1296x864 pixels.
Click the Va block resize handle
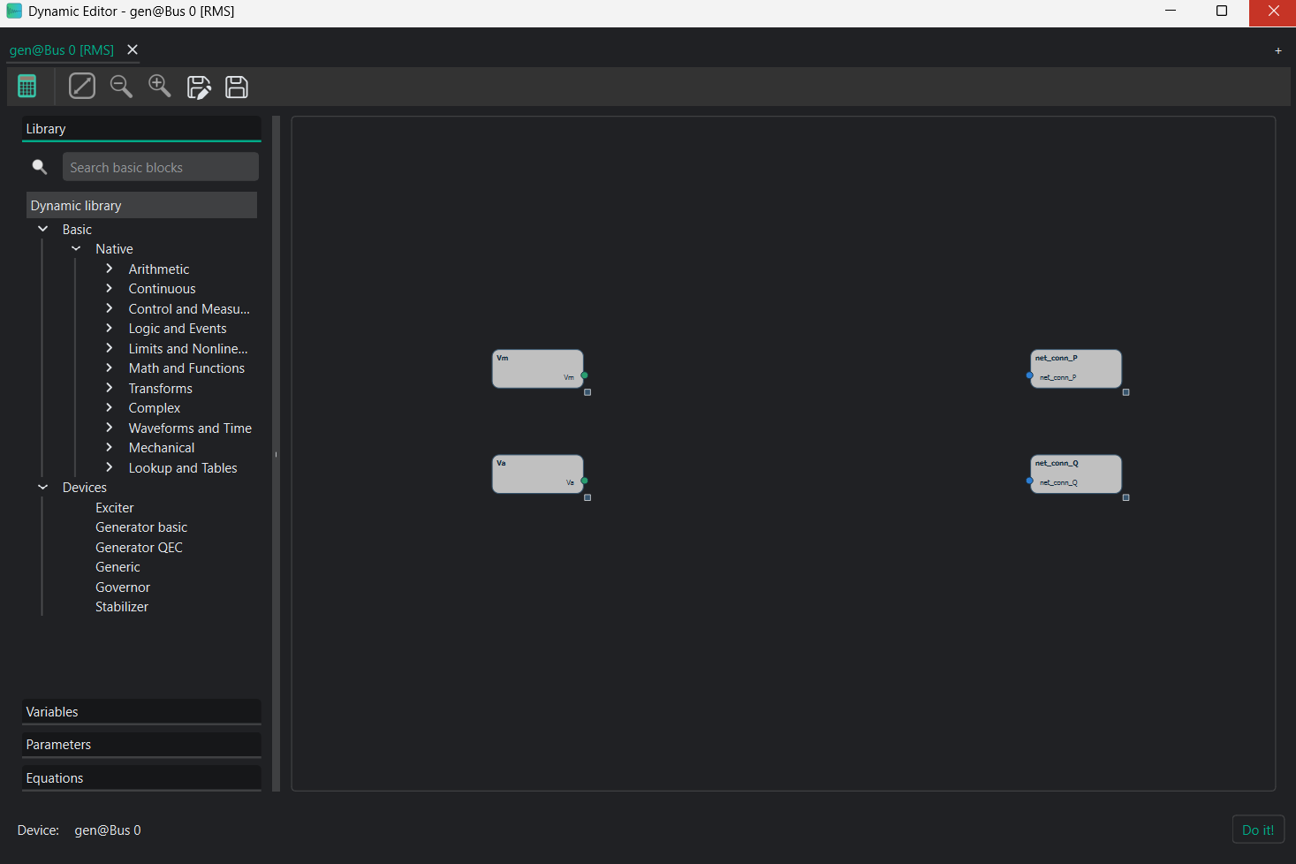coord(587,497)
